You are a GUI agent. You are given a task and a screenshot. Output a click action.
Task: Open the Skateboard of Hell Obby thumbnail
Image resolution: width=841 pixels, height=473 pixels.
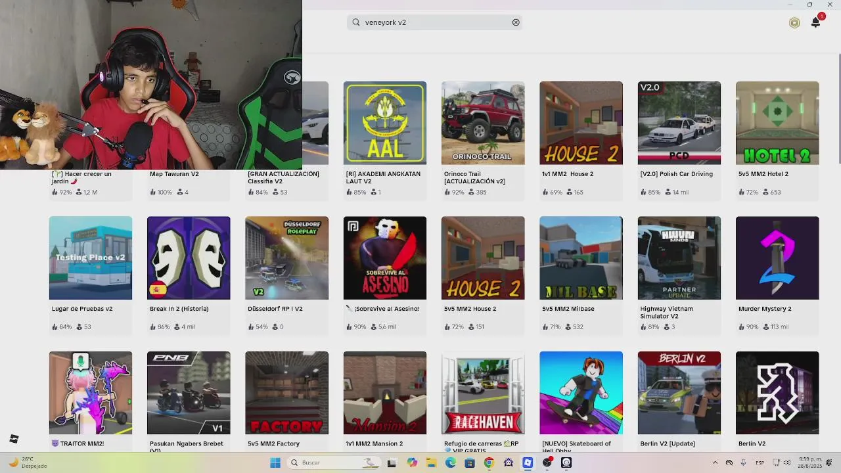click(x=581, y=393)
